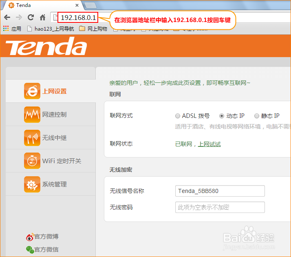The height and width of the screenshot is (257, 291).
Task: Click the 网速控制 bandwidth graph icon
Action: tap(32, 114)
